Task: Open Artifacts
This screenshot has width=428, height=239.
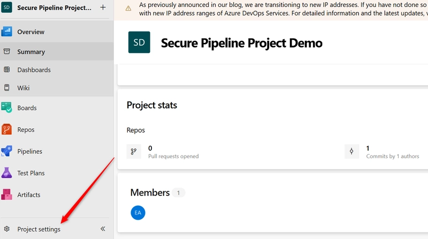Action: click(29, 195)
